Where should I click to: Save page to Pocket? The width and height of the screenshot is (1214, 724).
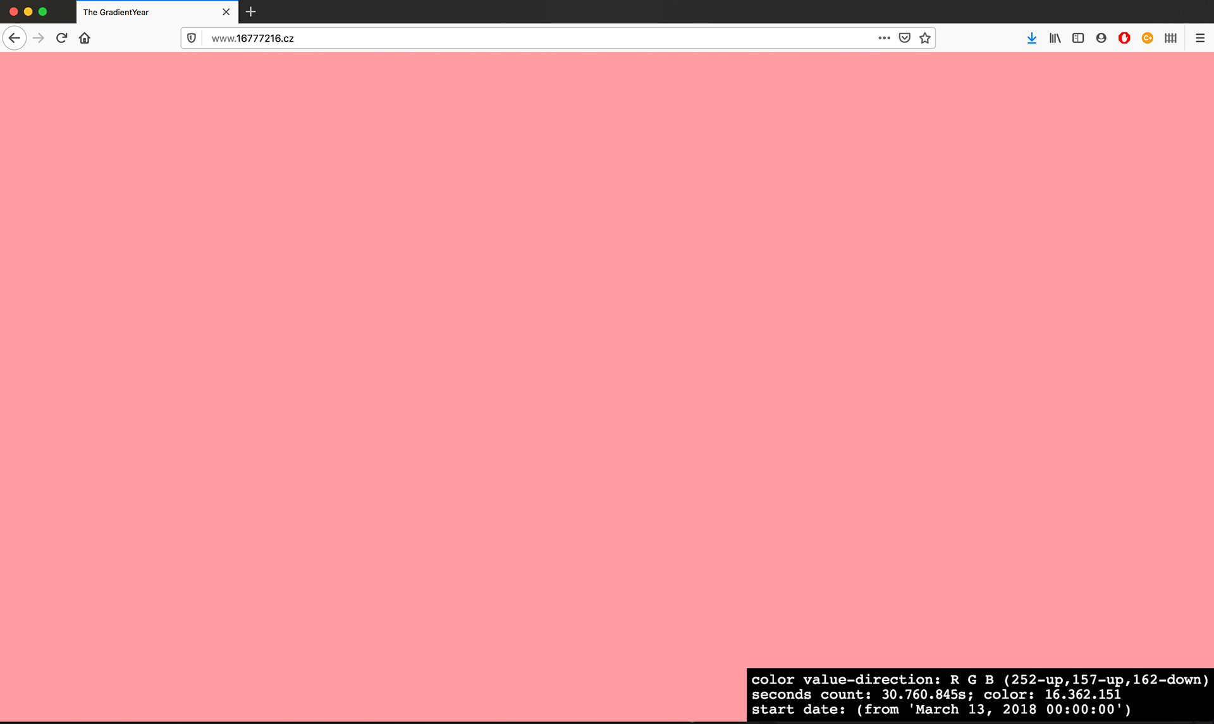pyautogui.click(x=905, y=38)
